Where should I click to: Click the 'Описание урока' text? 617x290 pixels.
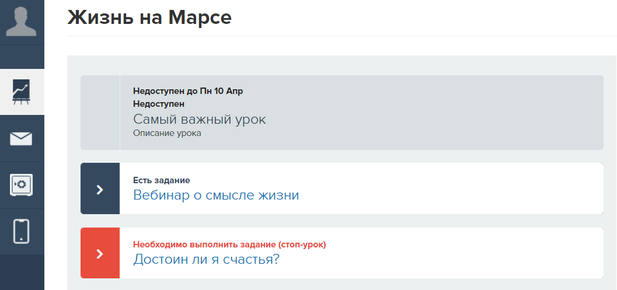point(167,134)
